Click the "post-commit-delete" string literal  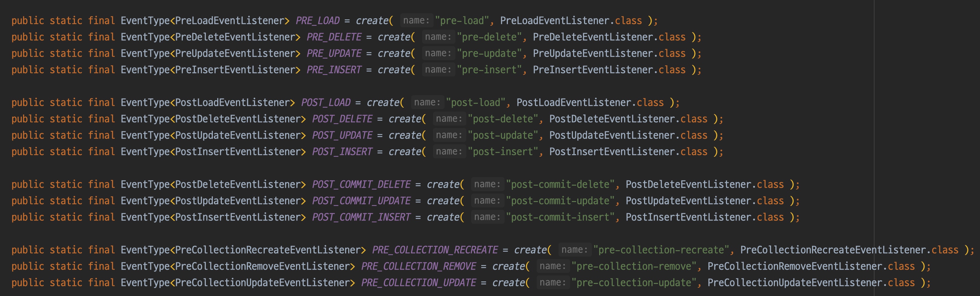pos(560,184)
